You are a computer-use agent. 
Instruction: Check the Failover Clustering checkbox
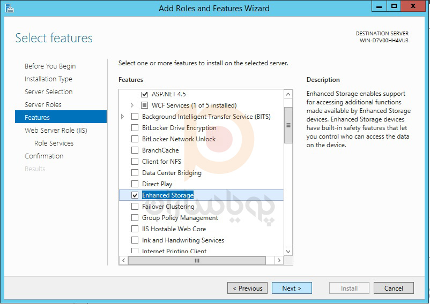(x=135, y=206)
